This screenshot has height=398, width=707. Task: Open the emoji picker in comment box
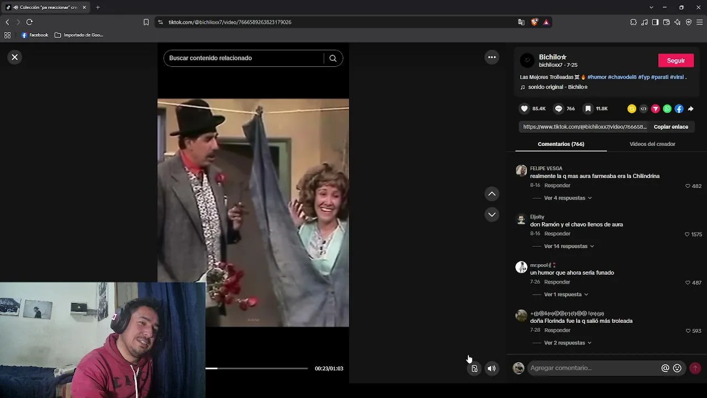677,368
